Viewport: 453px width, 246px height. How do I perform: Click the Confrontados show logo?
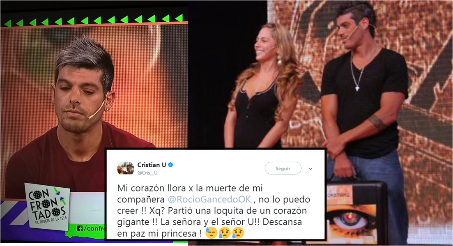pyautogui.click(x=48, y=206)
